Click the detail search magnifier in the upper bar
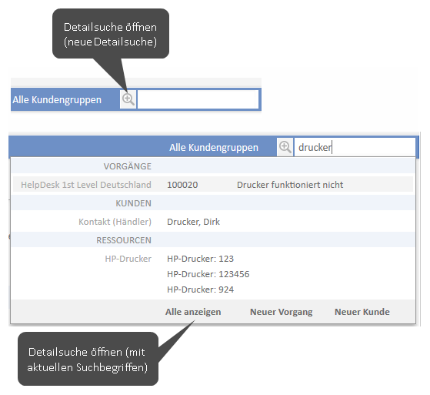 click(128, 99)
